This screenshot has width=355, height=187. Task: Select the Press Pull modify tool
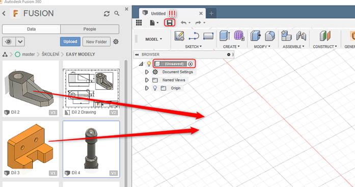(x=256, y=36)
